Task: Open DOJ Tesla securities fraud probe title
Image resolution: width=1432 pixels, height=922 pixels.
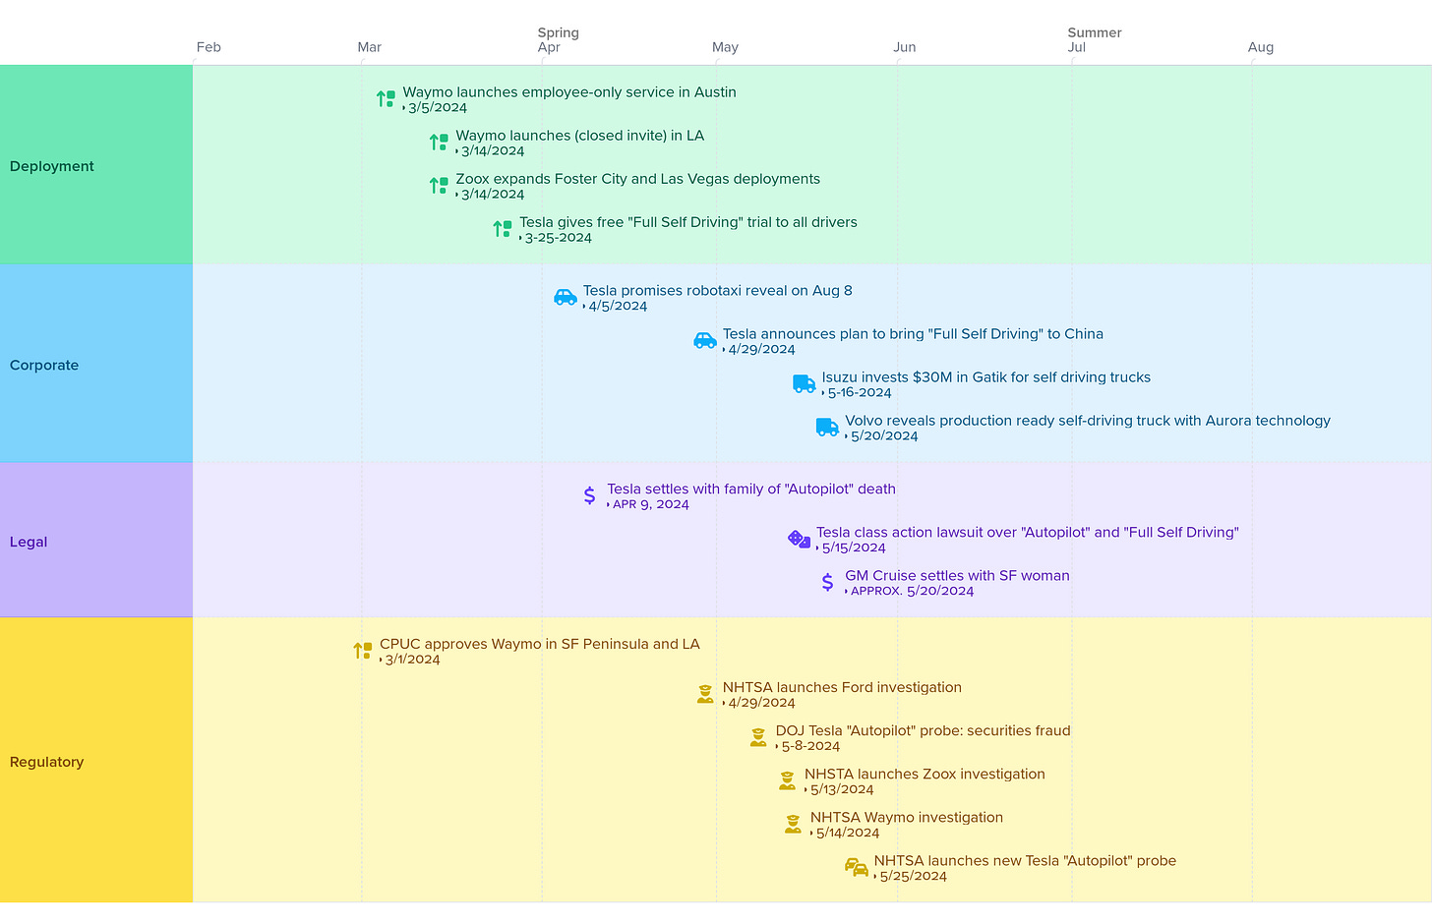Action: [923, 730]
